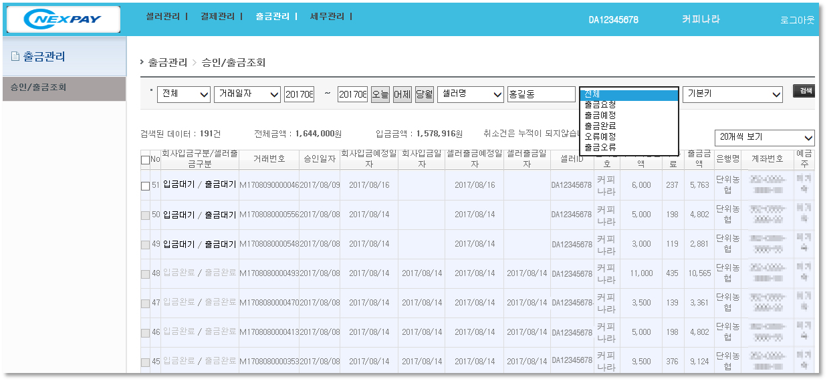Click approval date 2017/08/09 in row 51

(320, 185)
